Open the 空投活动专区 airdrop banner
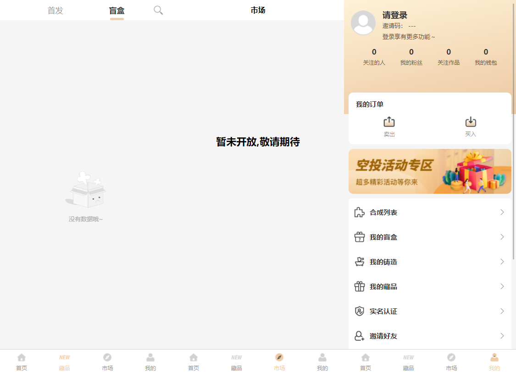516x372 pixels. coord(430,171)
